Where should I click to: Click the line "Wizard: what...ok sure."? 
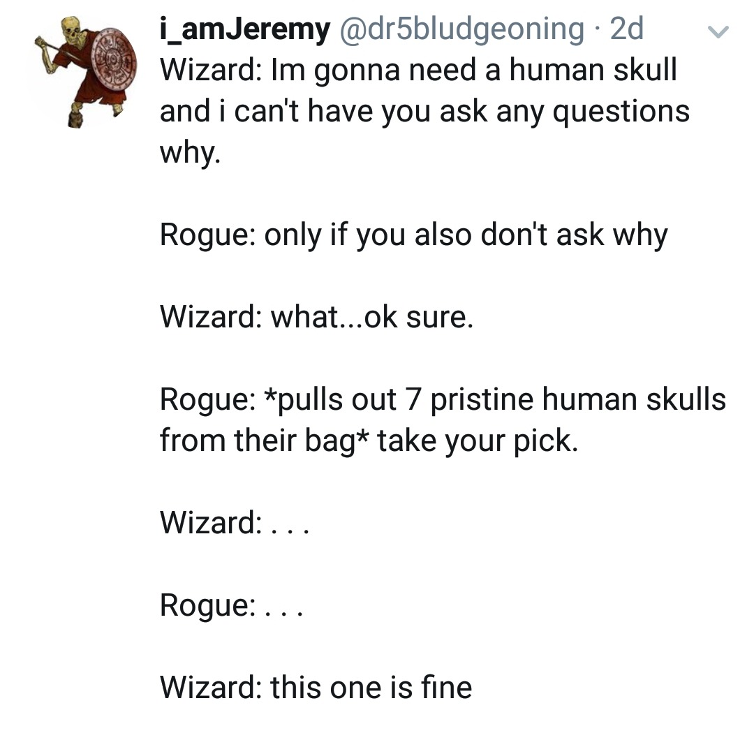click(317, 318)
